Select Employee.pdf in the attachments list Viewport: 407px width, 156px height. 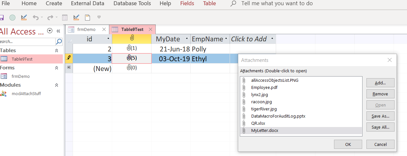(301, 87)
